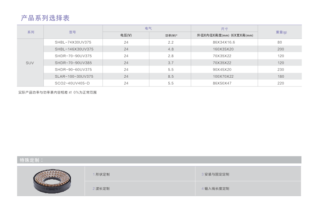
Task: Click dimension 86X50X47
Action: point(222,83)
